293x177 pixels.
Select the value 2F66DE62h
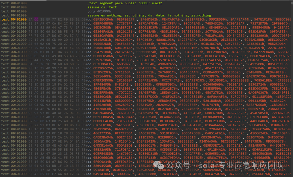coord(149,20)
